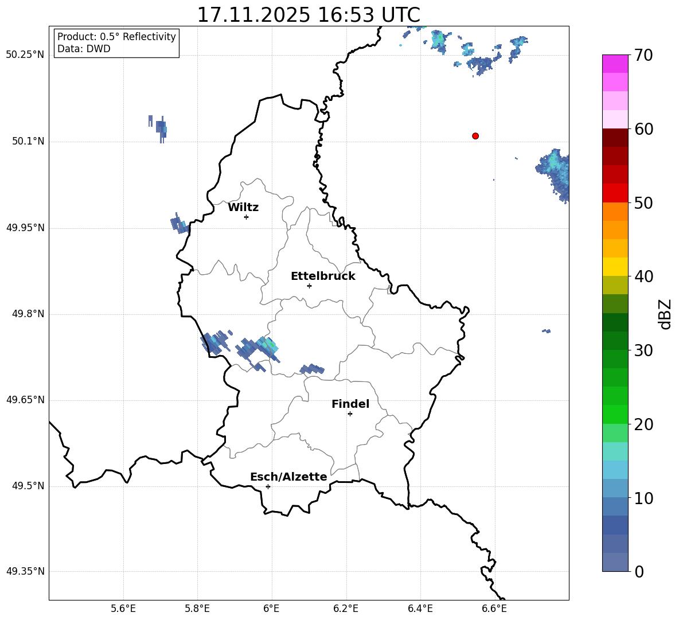Click the cross marker below Findel

point(350,414)
